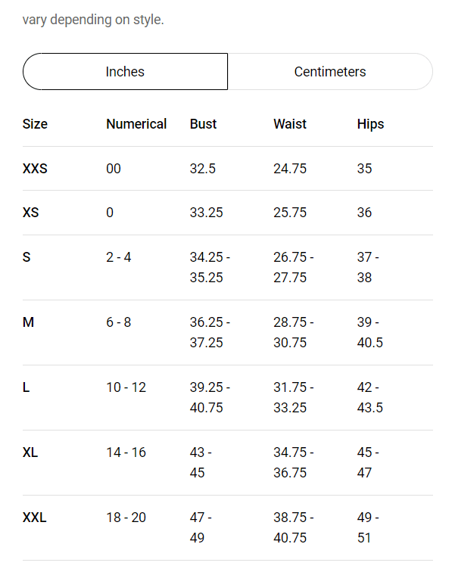
Task: Click the 32.5 bust value for XXS
Action: [203, 169]
